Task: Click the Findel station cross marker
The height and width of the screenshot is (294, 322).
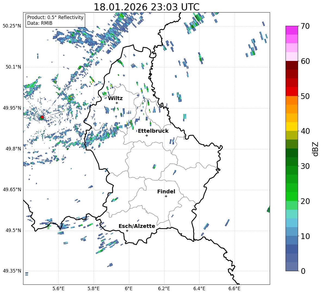Action: [166, 196]
